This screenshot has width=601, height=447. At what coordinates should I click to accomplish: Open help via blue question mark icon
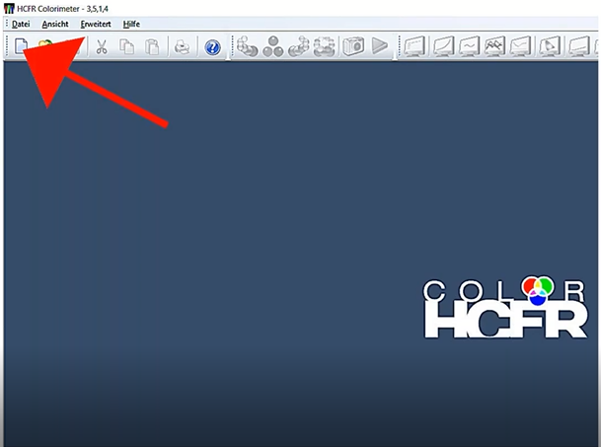(212, 47)
